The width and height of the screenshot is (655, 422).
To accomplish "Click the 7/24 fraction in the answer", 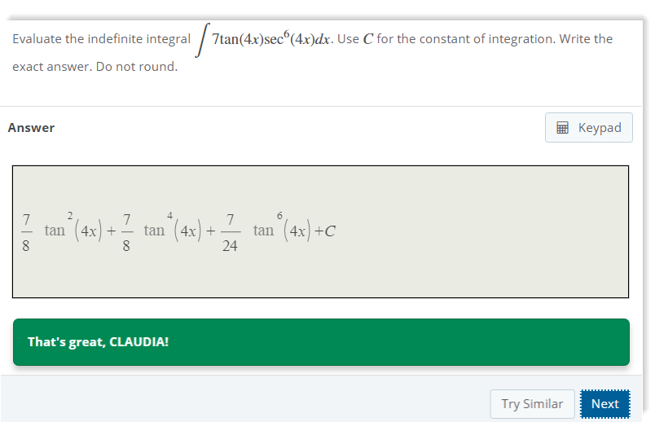I will 230,231.
